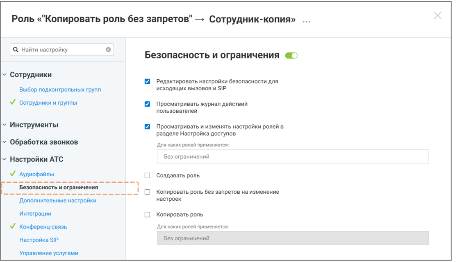
Task: Open «Конференц-связь» settings
Action: (43, 227)
